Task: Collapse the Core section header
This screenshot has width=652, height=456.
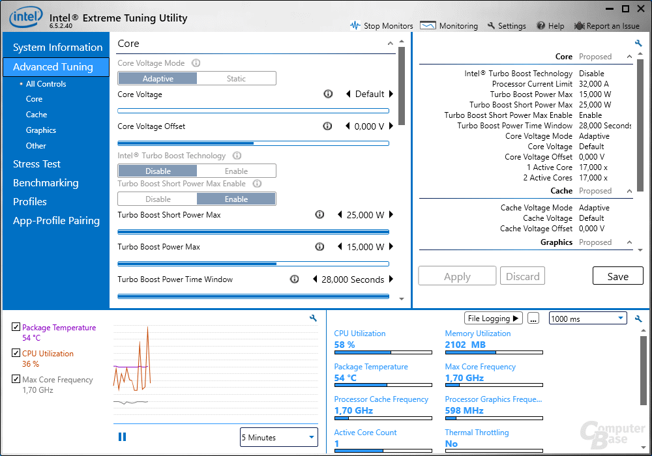Action: [391, 44]
